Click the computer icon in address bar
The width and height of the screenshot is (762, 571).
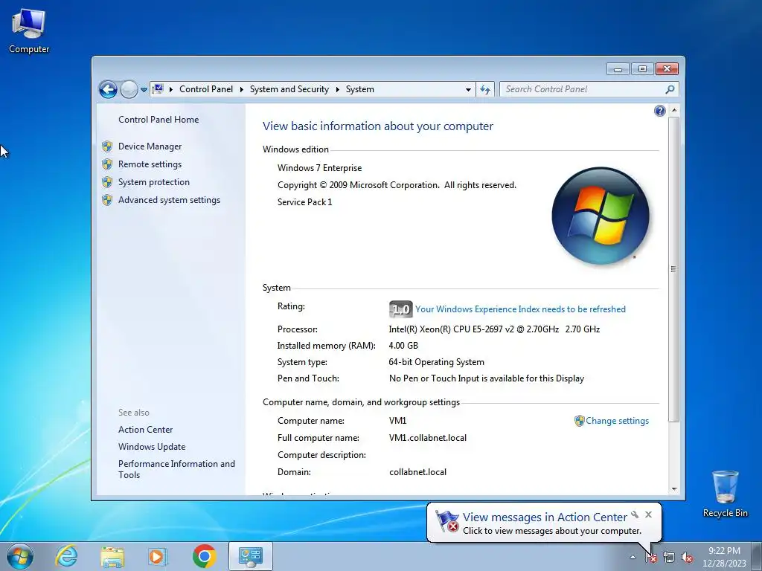[x=158, y=89]
